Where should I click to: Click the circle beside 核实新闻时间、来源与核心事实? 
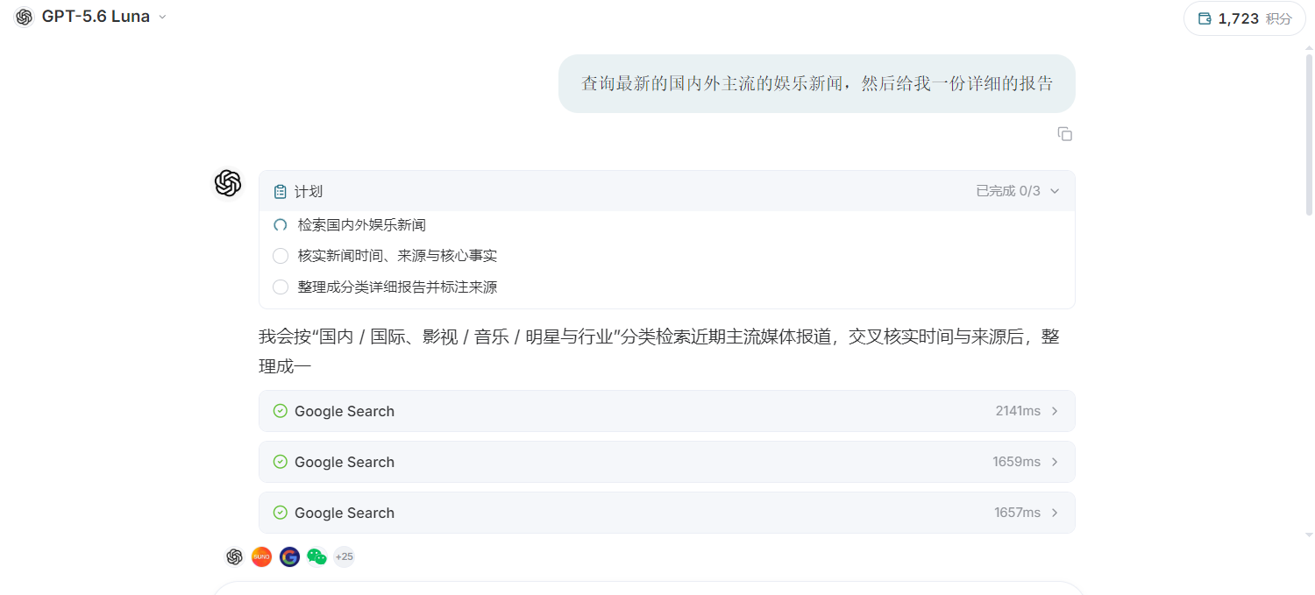coord(281,256)
